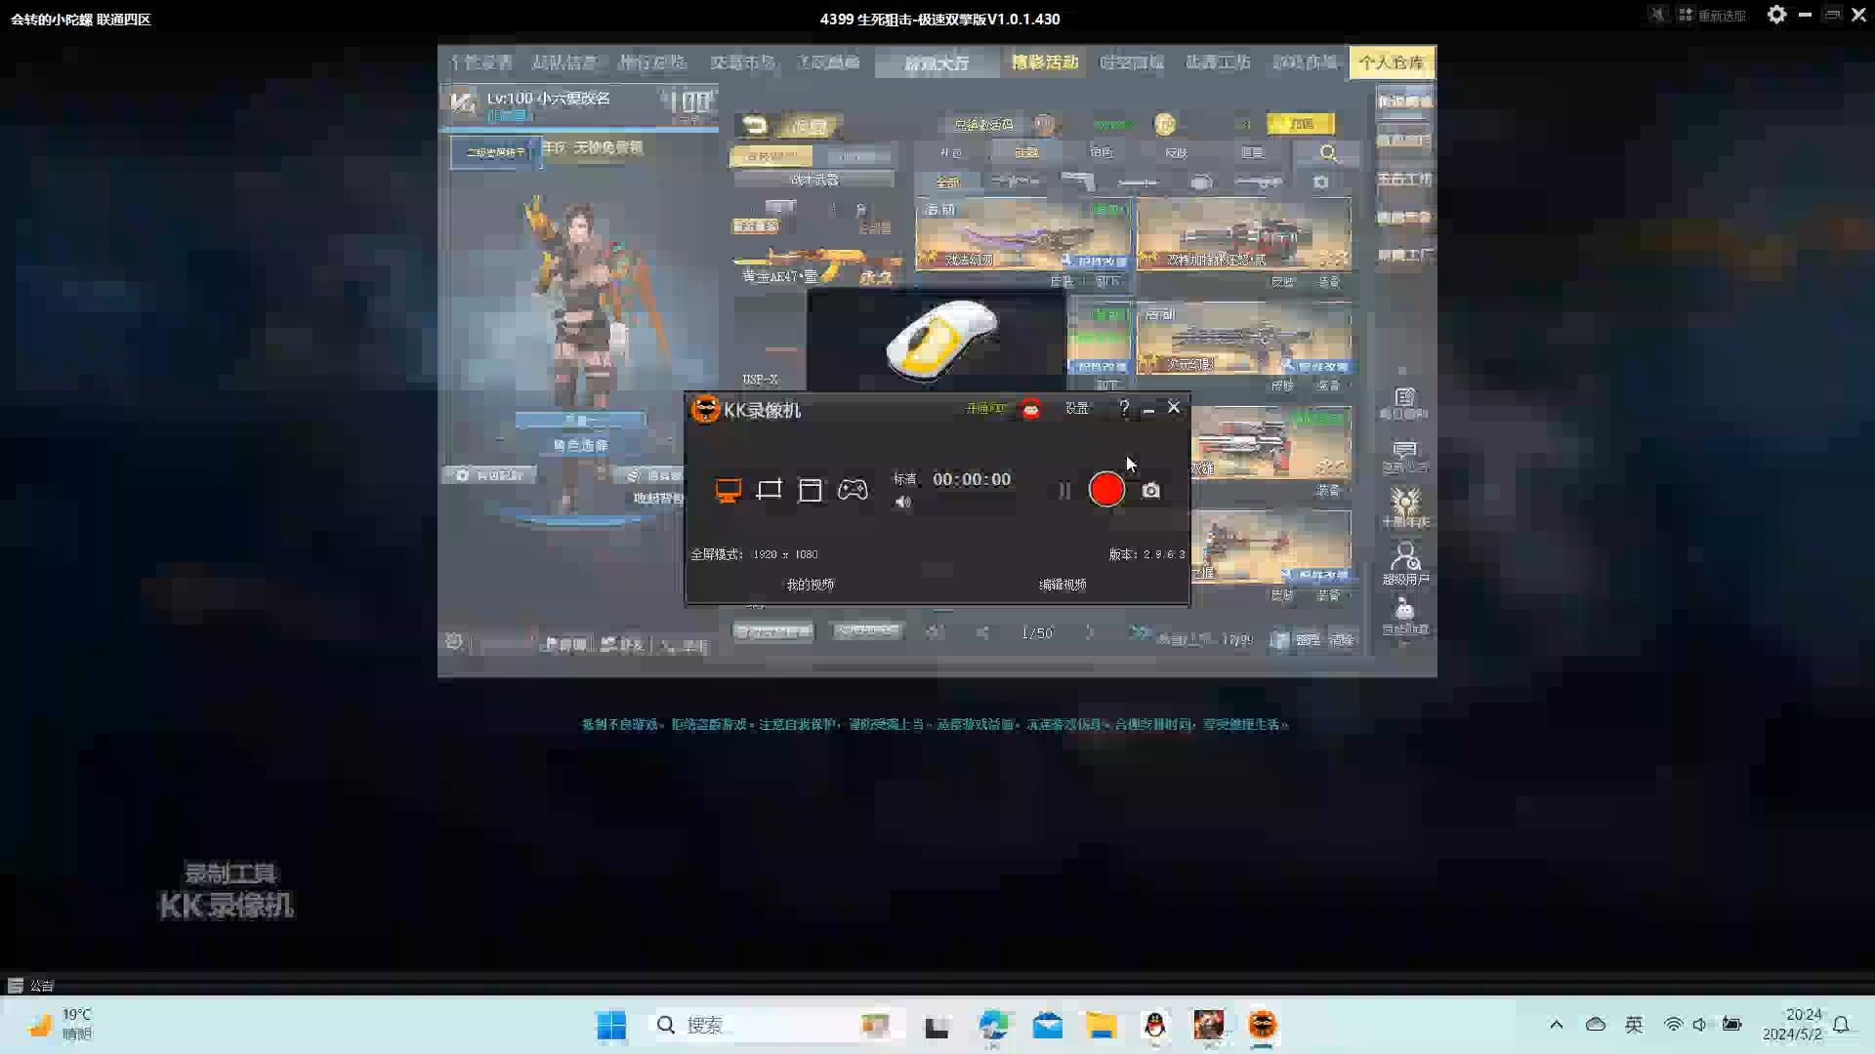The image size is (1875, 1054).
Task: Click the yellow 加值 recharge button
Action: (x=1301, y=124)
